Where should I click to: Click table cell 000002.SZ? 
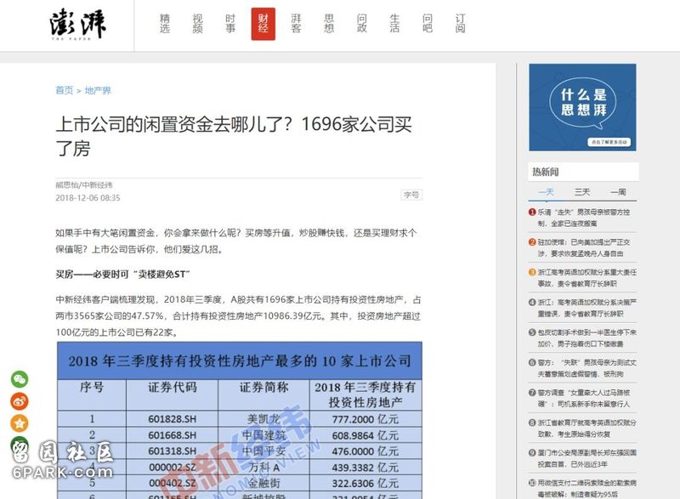tap(173, 468)
